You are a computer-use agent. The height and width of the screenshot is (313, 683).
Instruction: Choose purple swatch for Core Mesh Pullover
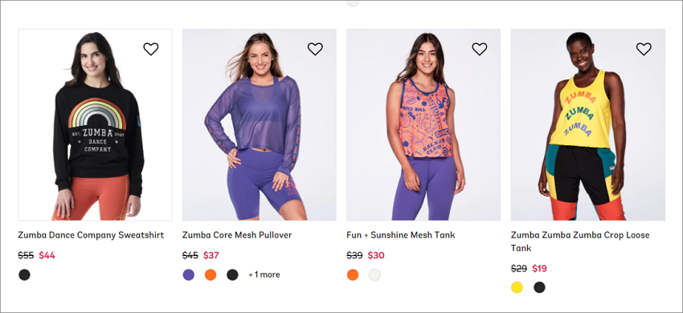click(x=188, y=274)
